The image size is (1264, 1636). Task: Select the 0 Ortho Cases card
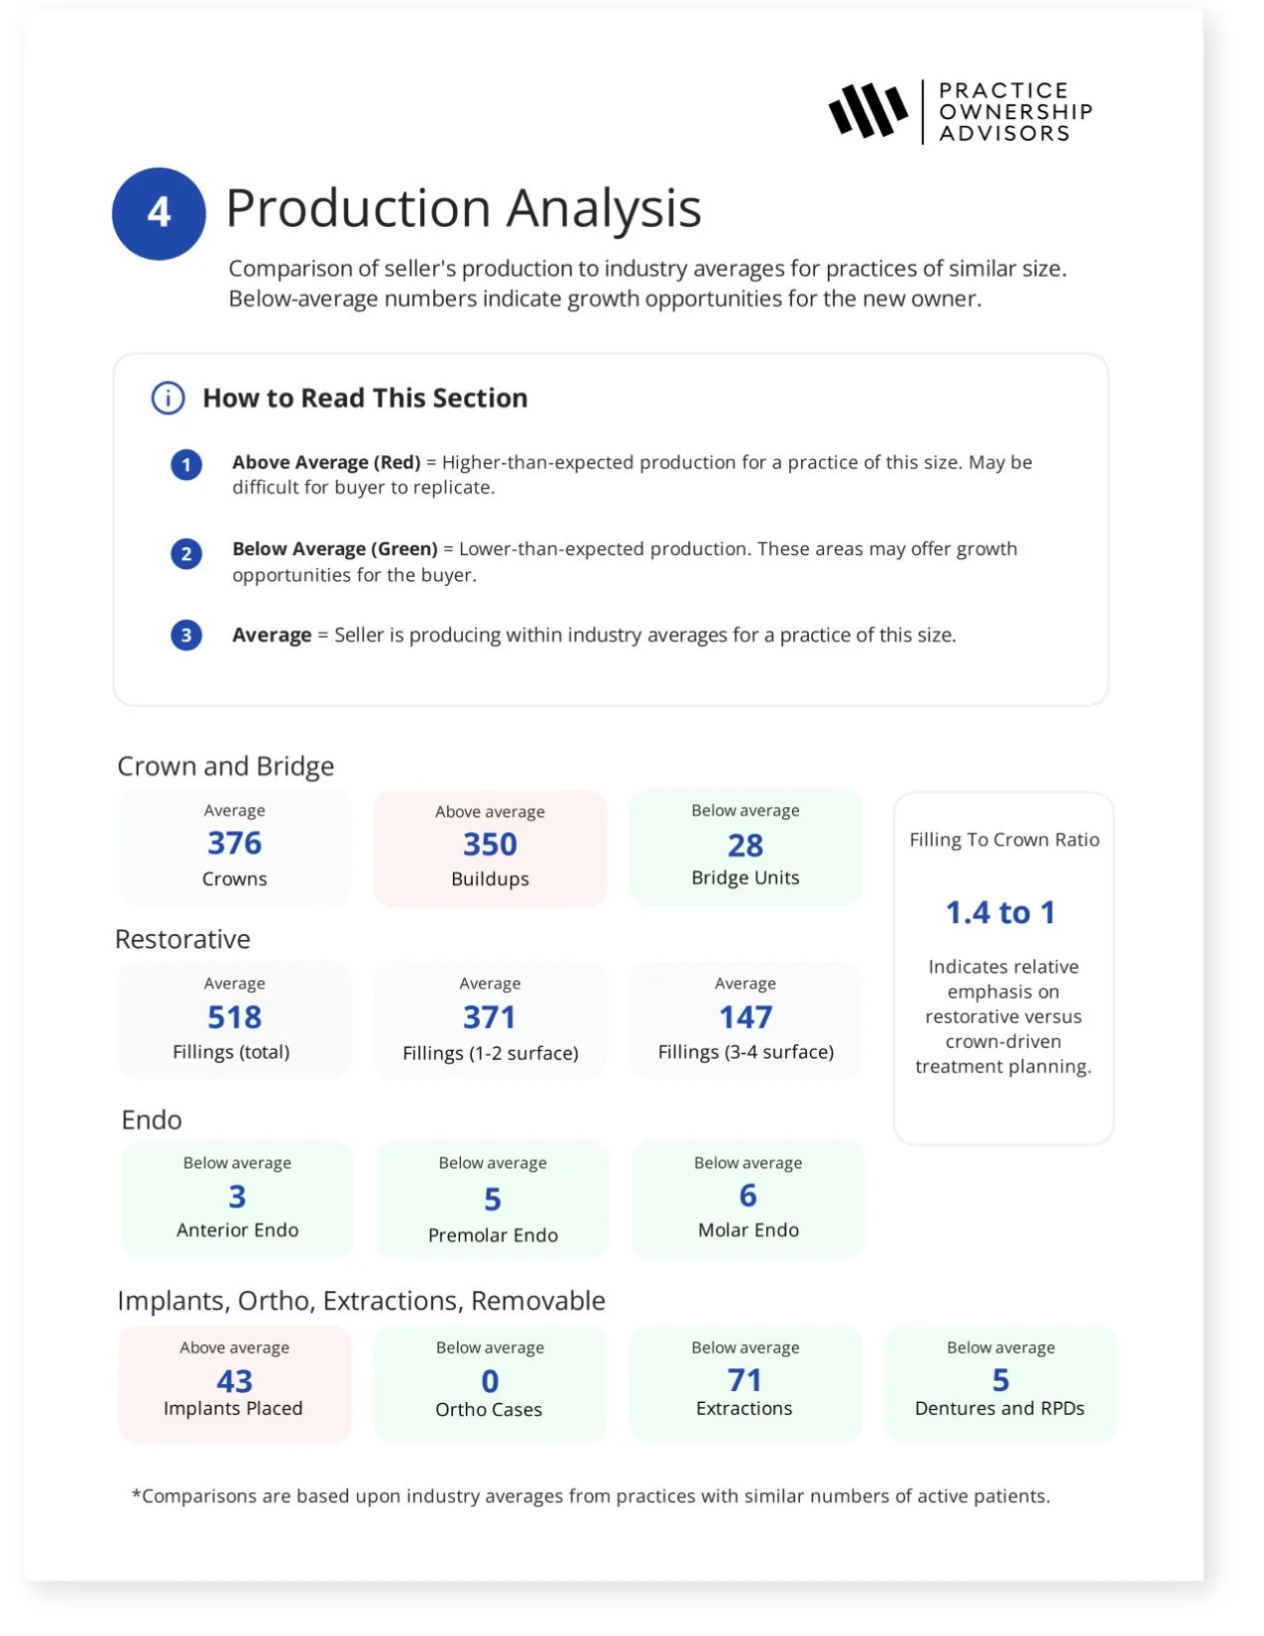pyautogui.click(x=490, y=1383)
